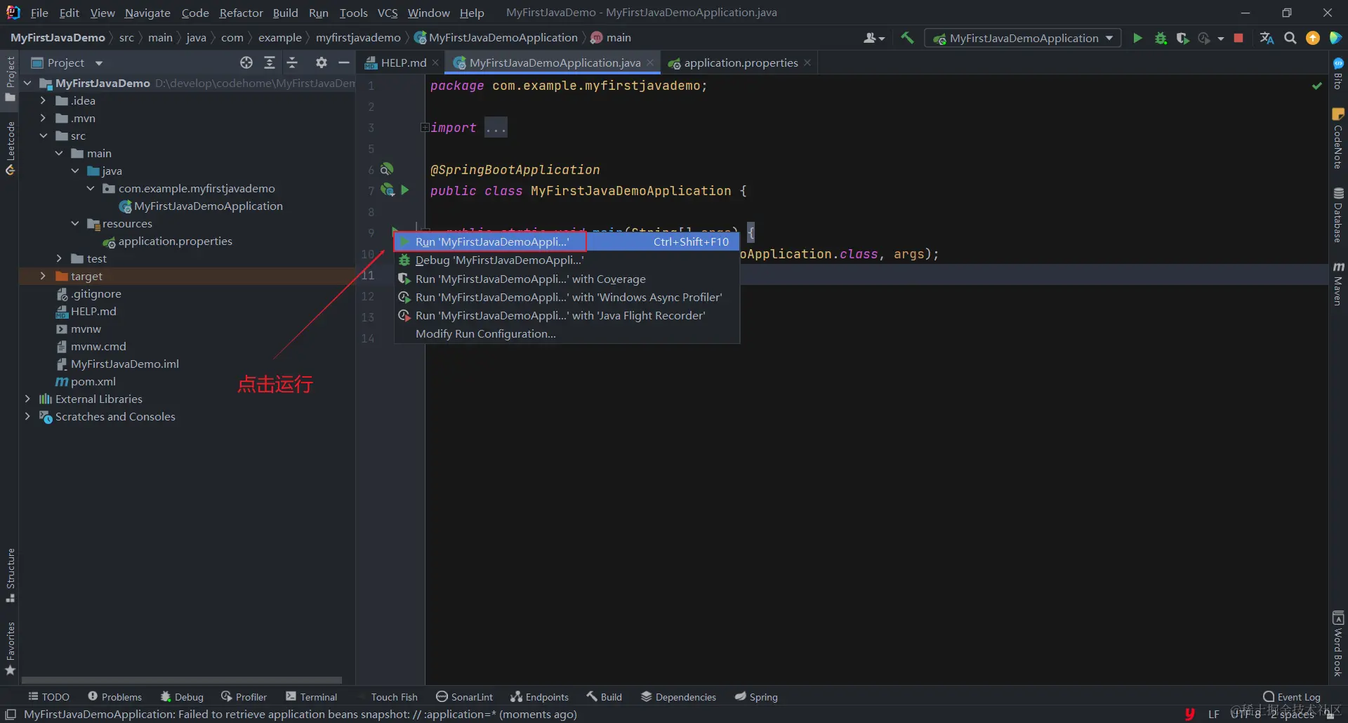Open the run configuration dropdown

point(1023,38)
